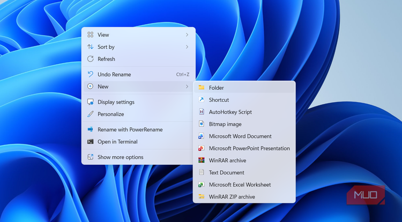
Task: Select Show more options
Action: tap(138, 157)
